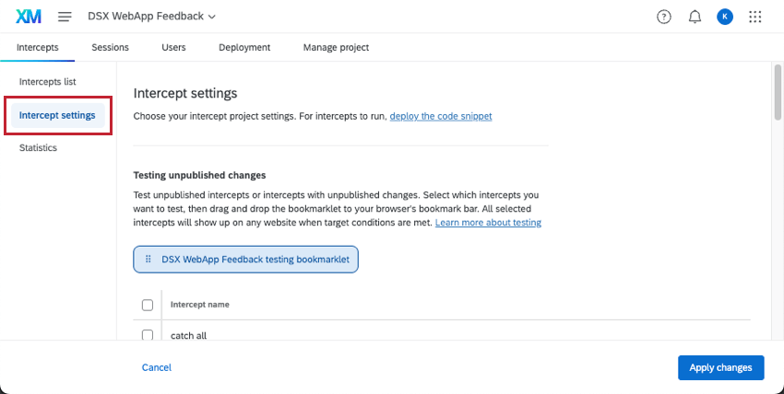
Task: Click the Apply changes button
Action: 720,367
